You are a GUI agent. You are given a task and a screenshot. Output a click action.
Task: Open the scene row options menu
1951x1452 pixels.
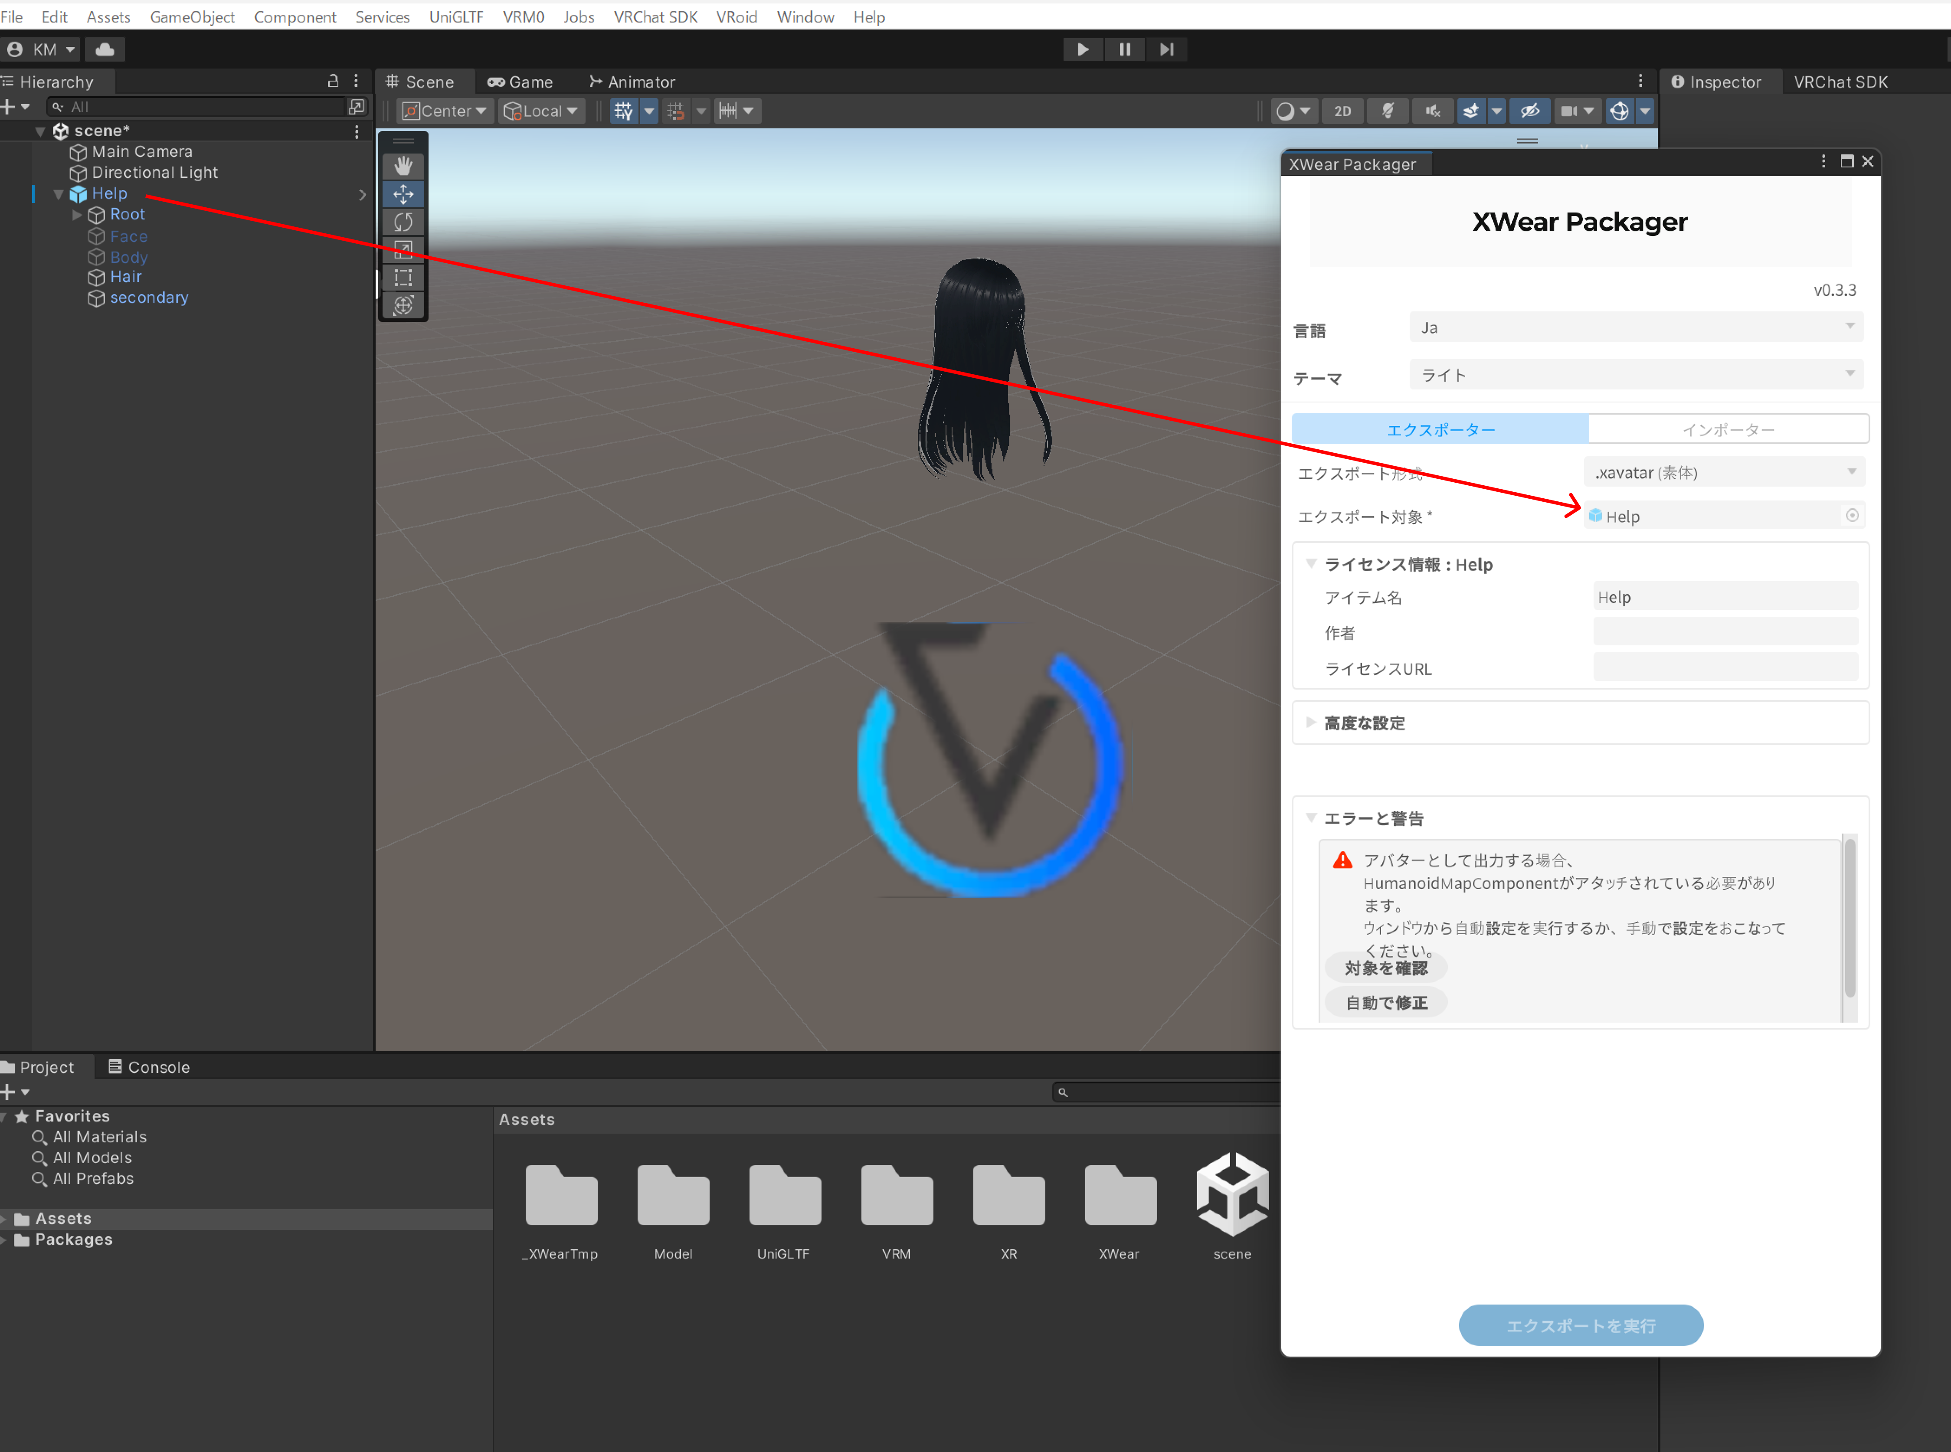[357, 131]
